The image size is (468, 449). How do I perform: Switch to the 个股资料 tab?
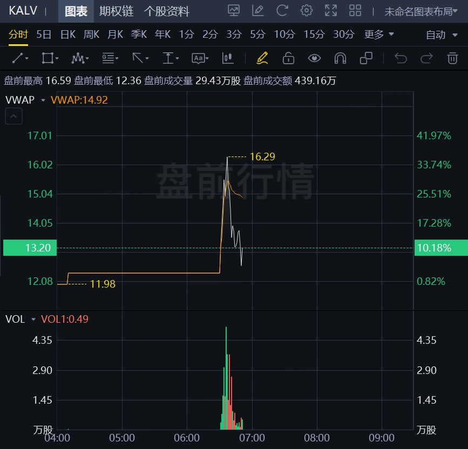[167, 11]
